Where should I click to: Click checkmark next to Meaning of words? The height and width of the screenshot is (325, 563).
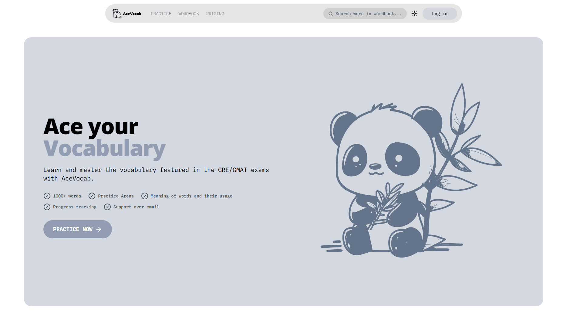coord(145,196)
